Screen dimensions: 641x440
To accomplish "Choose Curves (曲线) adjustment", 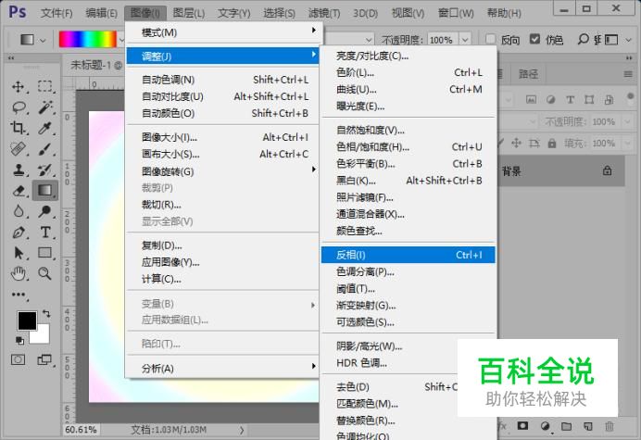I will (x=408, y=90).
